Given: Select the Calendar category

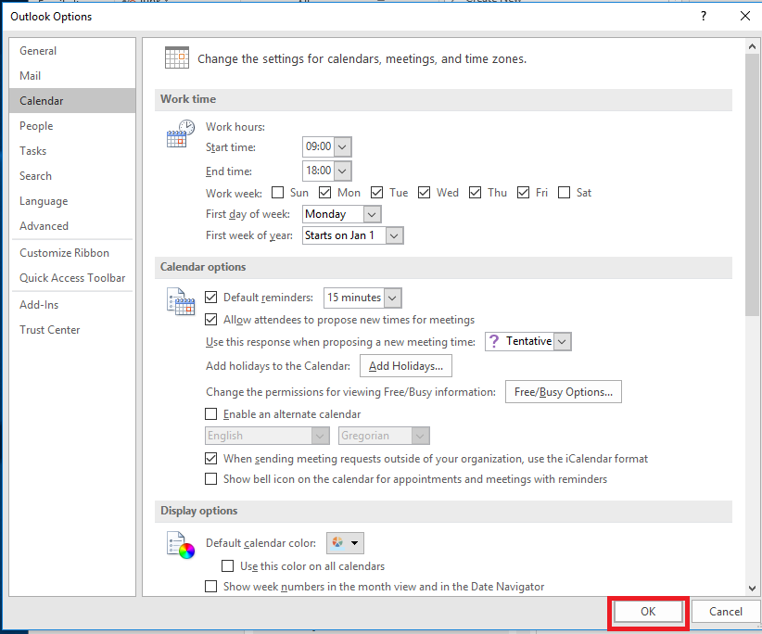Looking at the screenshot, I should 72,100.
